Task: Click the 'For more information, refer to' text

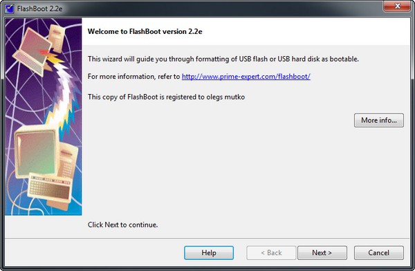Action: click(x=133, y=77)
